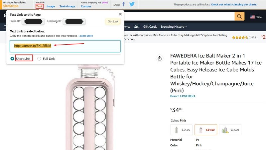Open the Learn More link
Viewport: 266px width, 150px height.
click(x=86, y=36)
